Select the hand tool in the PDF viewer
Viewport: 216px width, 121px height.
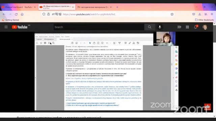coord(94,43)
